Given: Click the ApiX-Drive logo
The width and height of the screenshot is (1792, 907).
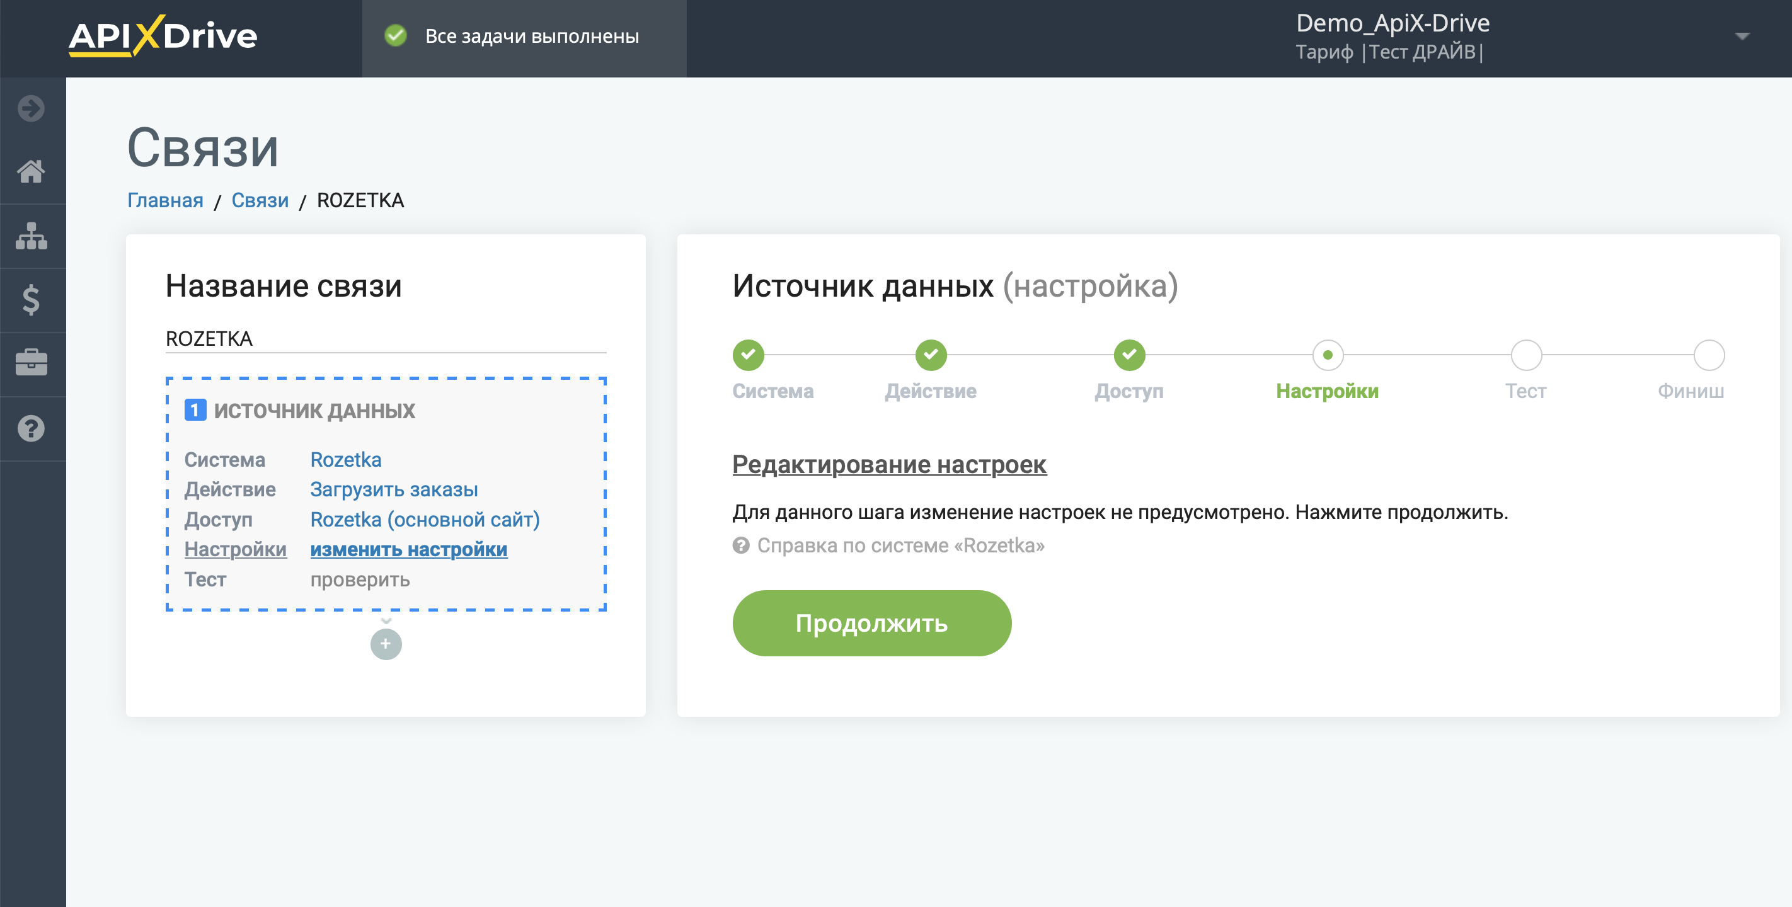Looking at the screenshot, I should pos(163,36).
